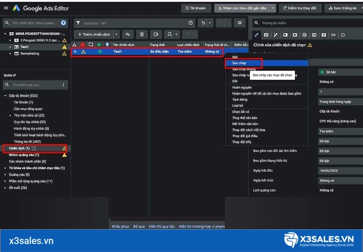363x252 pixels.
Task: Click the warning icon next to Remarketing
Action: coord(64,54)
